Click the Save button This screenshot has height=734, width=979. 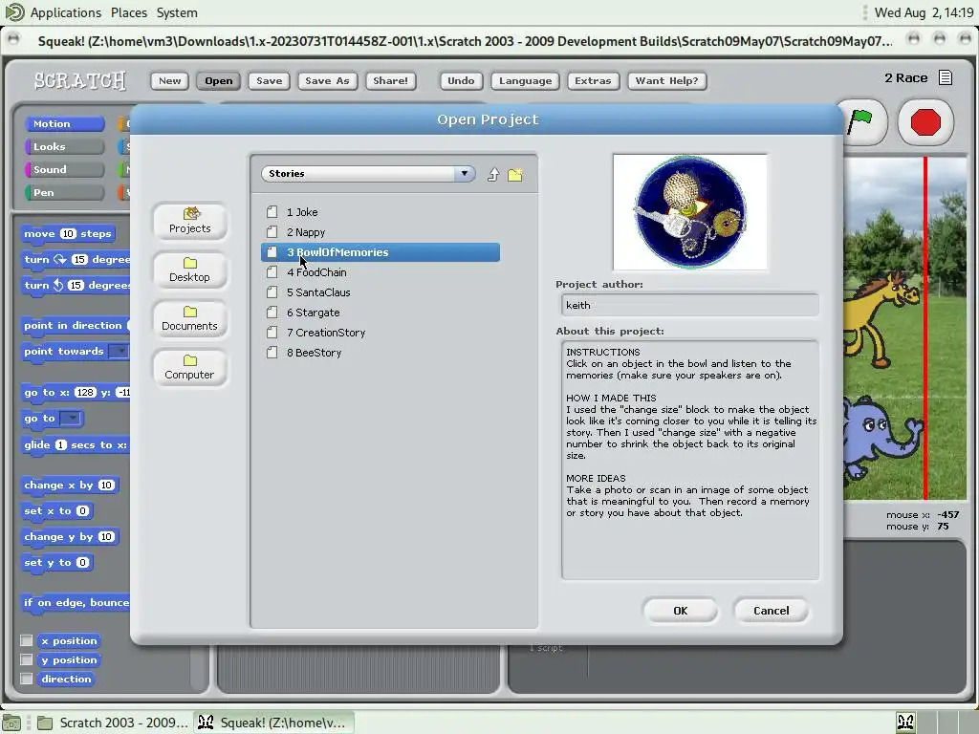[x=269, y=80]
